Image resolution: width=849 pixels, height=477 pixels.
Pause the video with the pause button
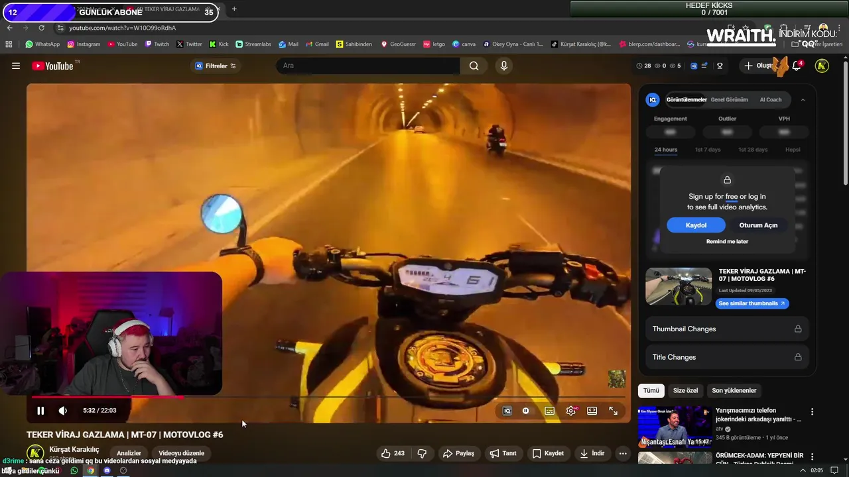[x=40, y=411]
